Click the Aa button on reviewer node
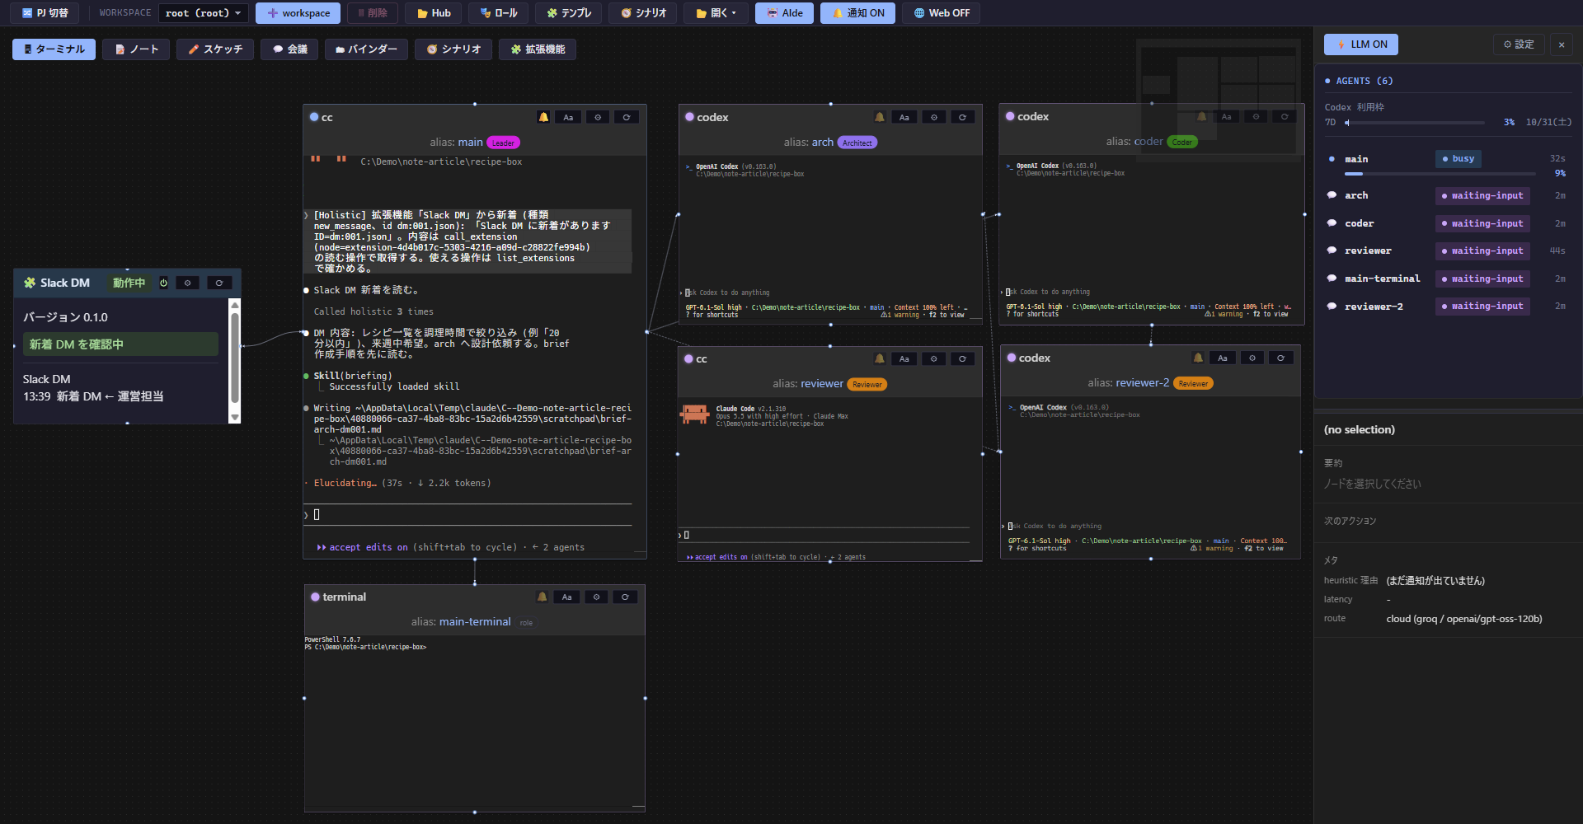Viewport: 1583px width, 824px height. coord(904,358)
